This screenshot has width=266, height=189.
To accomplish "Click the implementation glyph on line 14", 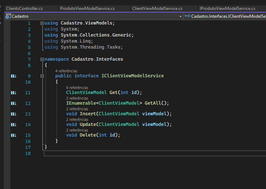I will 14,125.
